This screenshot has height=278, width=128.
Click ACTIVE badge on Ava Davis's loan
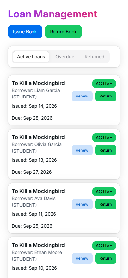[104, 192]
